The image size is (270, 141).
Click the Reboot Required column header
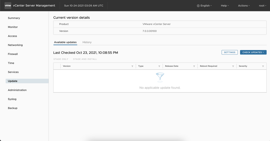pos(208,66)
